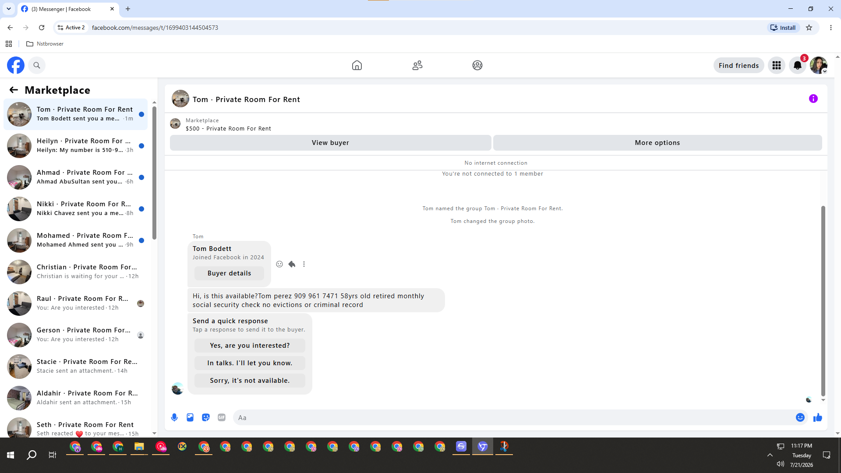Viewport: 841px width, 473px height.
Task: Reply to the Tom Bodett message
Action: 292,264
